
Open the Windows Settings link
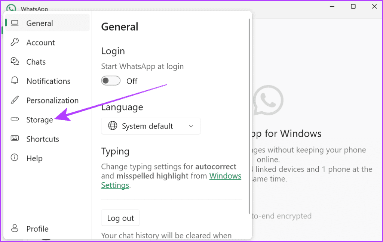point(225,176)
